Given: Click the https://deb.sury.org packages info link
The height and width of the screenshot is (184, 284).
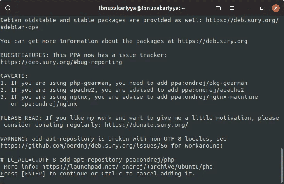Looking at the screenshot, I should click(213, 41).
